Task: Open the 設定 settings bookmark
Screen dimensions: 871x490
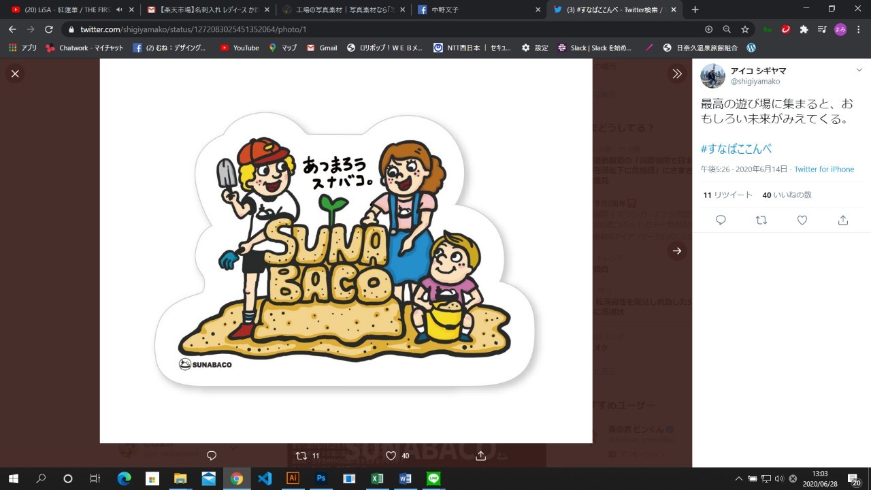Action: (535, 48)
